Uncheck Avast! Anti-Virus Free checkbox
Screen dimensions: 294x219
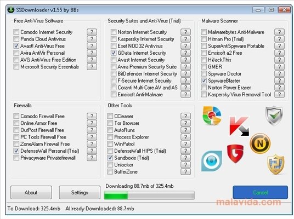tap(16, 46)
